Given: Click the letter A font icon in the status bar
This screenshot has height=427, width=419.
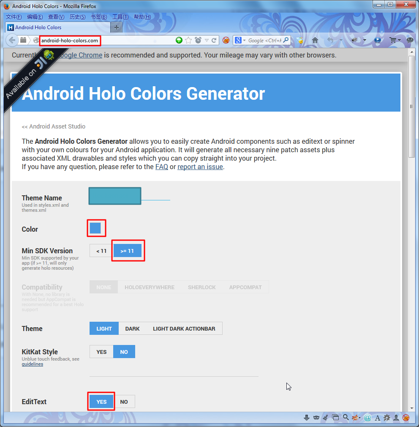Looking at the screenshot, I should click(x=377, y=418).
